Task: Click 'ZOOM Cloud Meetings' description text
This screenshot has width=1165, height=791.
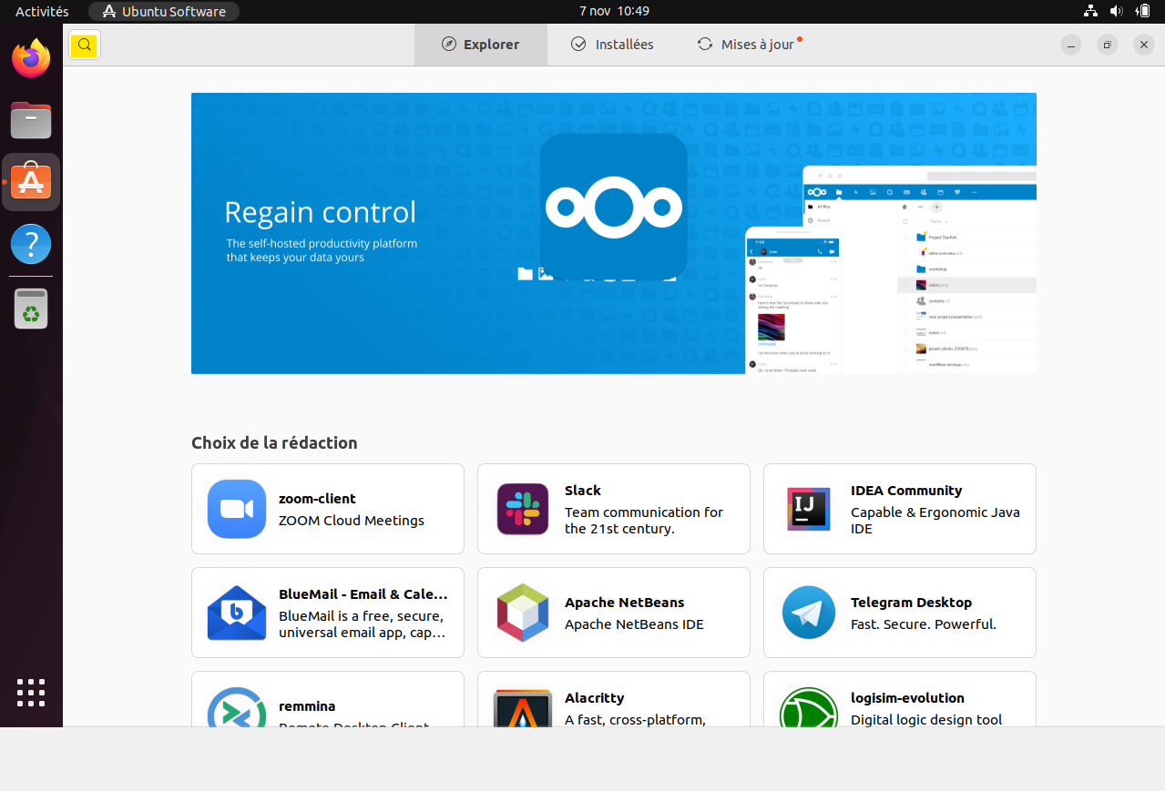Action: click(352, 521)
